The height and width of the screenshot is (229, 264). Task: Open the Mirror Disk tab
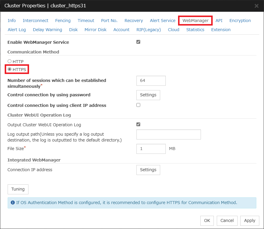coord(95,30)
